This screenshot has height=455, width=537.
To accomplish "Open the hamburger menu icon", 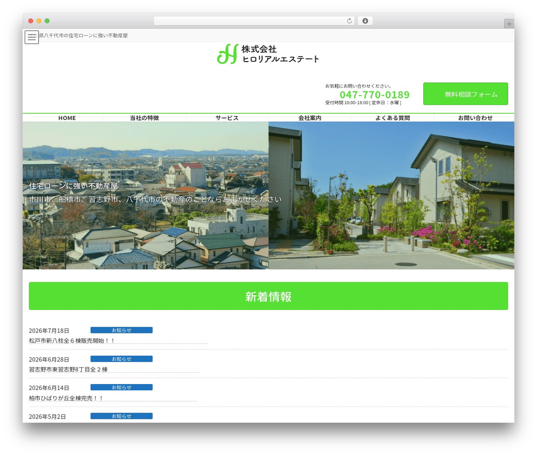I will click(x=32, y=37).
